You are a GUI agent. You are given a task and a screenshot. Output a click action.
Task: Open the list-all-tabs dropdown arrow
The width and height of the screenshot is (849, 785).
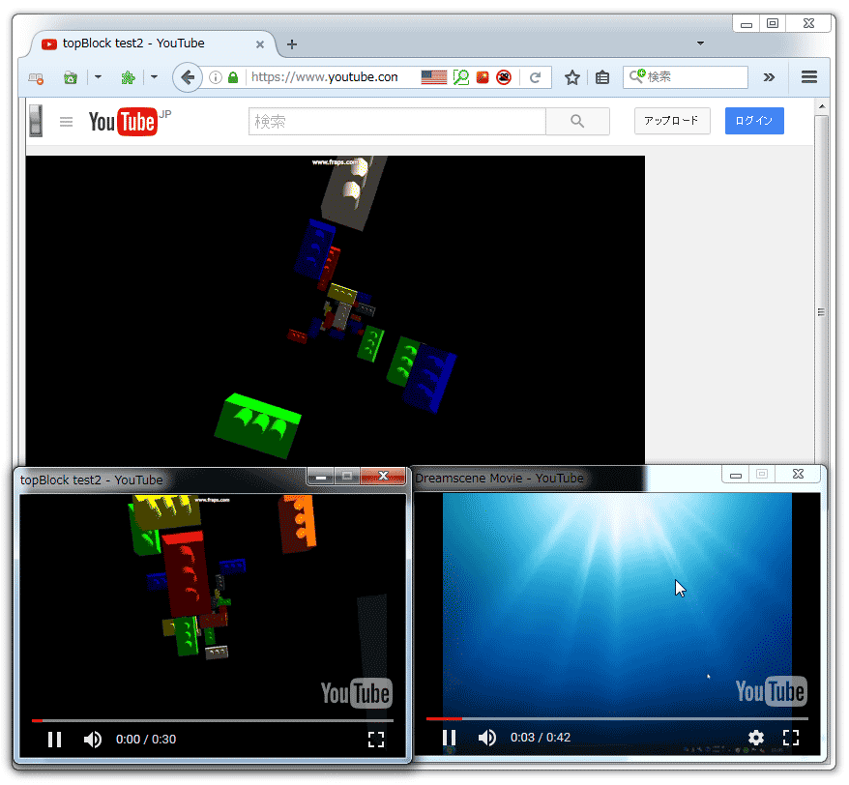click(700, 44)
